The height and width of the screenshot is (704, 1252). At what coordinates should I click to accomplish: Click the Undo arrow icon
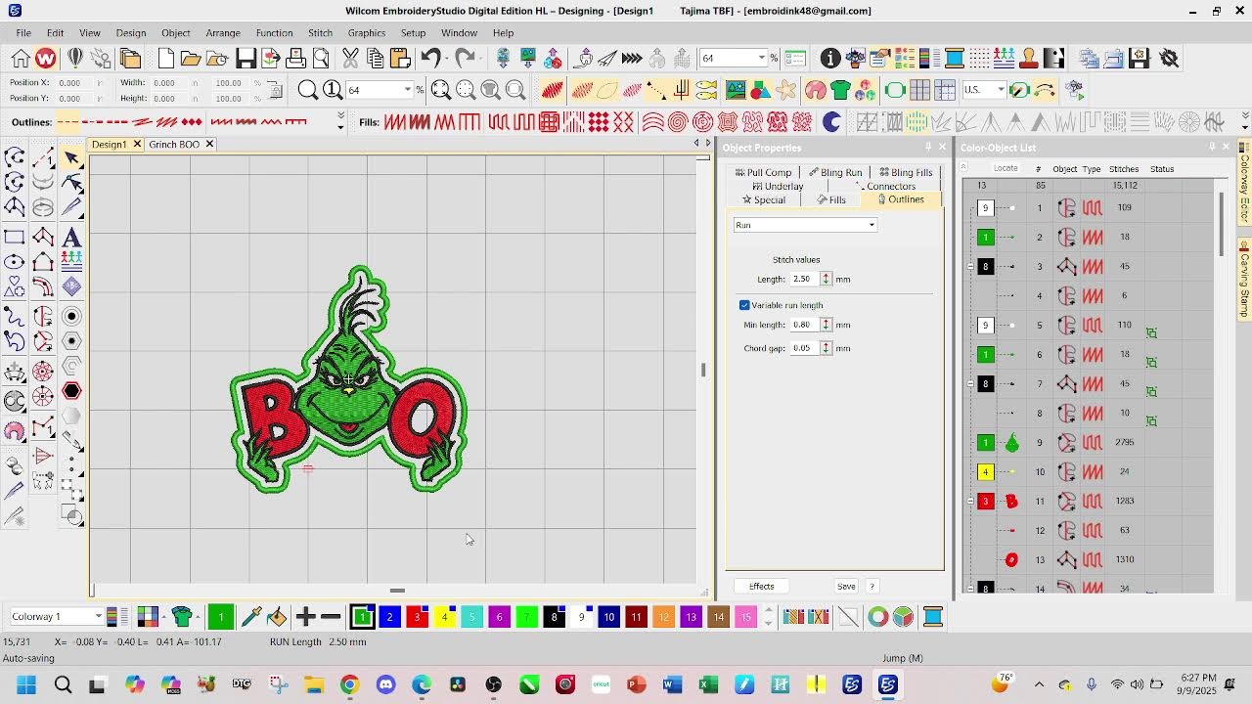coord(430,59)
